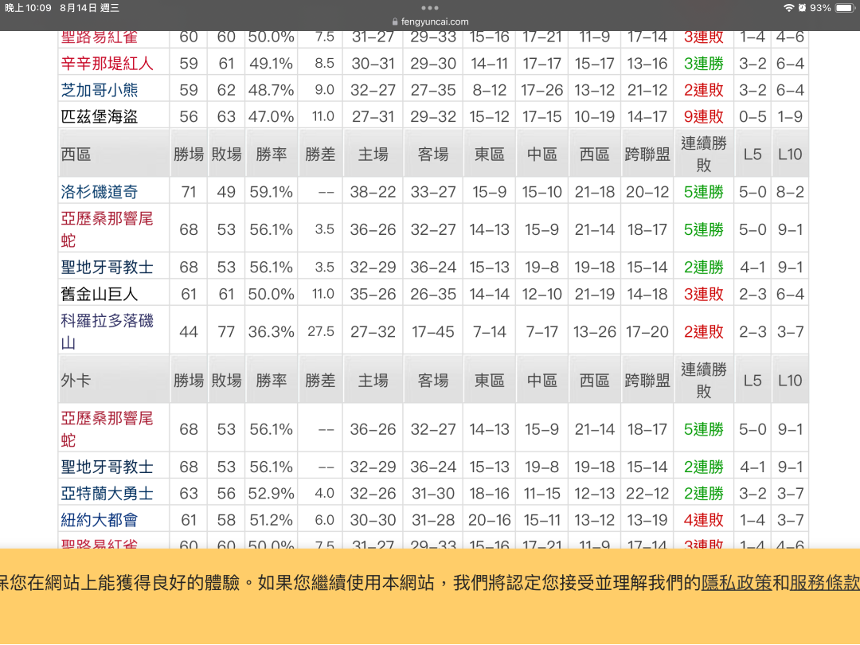Select the 匹茲堡海盜 team name
Screen dimensions: 860x645
100,116
